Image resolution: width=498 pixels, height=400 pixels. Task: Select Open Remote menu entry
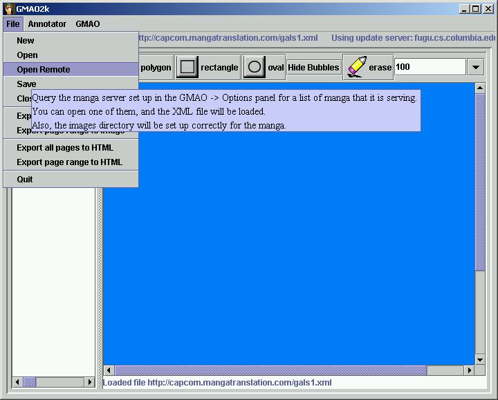[x=71, y=70]
